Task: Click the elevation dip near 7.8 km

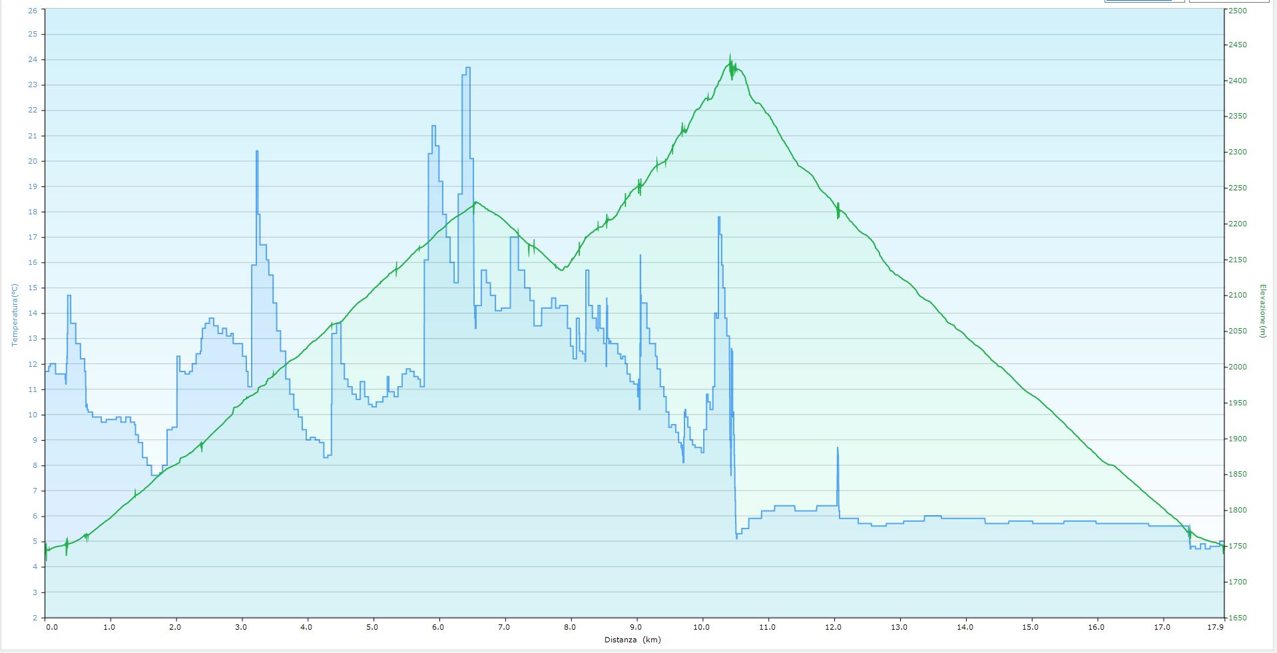Action: (x=561, y=270)
